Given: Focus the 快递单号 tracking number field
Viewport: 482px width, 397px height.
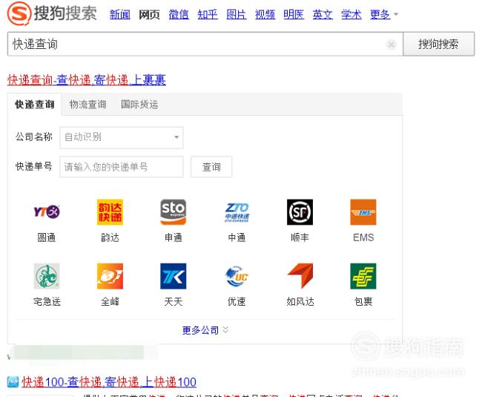Looking at the screenshot, I should 122,167.
